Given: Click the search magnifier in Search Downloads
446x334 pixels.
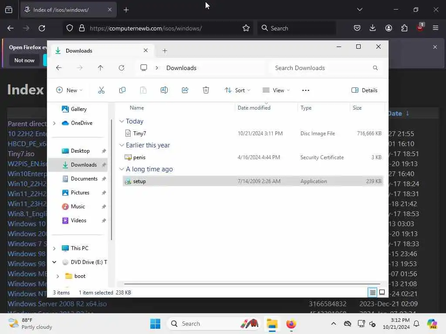Looking at the screenshot, I should click(375, 68).
